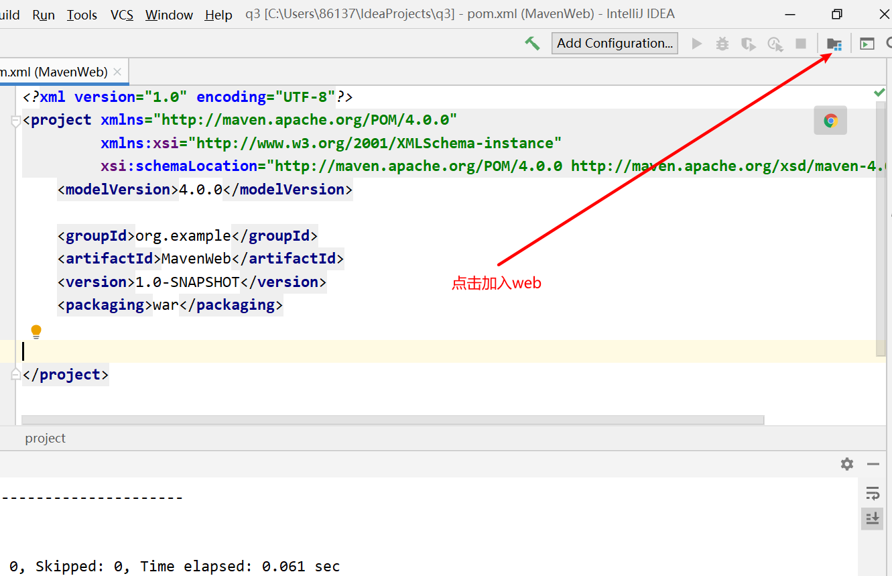Click the green hammer Build Project icon
Image resolution: width=892 pixels, height=576 pixels.
click(532, 44)
